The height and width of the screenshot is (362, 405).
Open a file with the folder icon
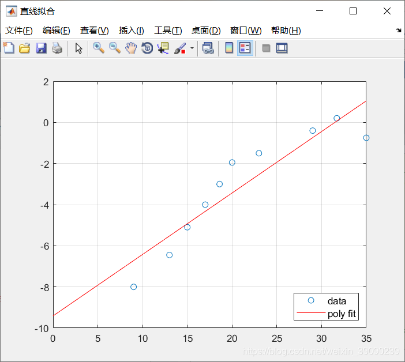pos(25,48)
